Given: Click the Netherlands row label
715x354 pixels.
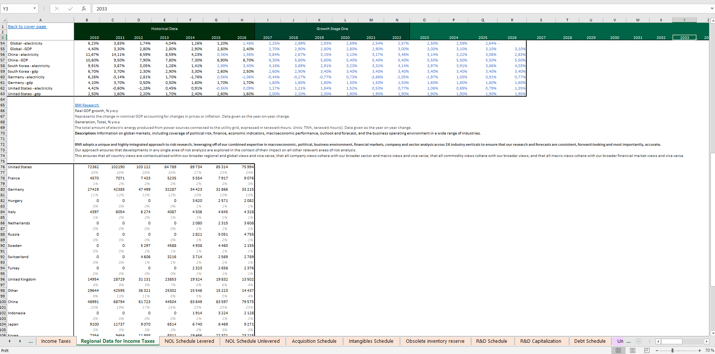Looking at the screenshot, I should point(19,223).
